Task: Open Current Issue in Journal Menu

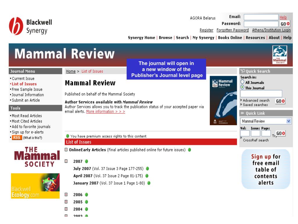Action: point(23,78)
